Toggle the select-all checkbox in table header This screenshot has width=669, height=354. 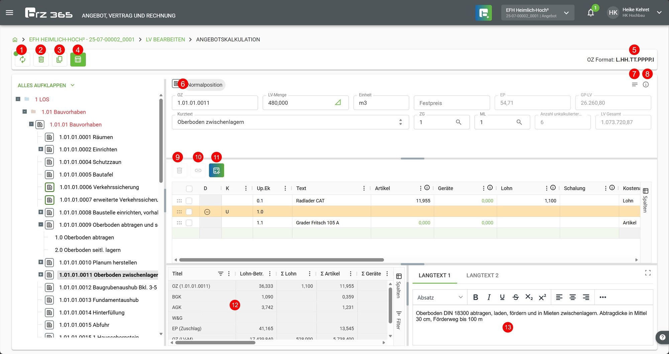(189, 188)
